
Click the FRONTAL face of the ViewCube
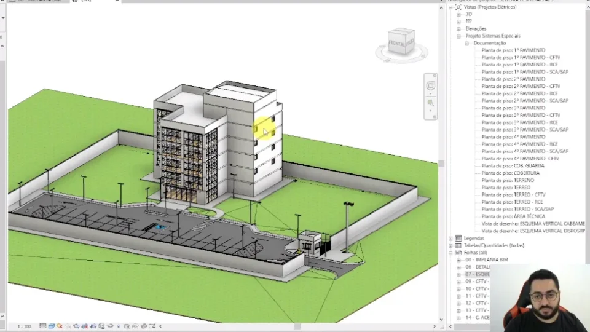[396, 44]
